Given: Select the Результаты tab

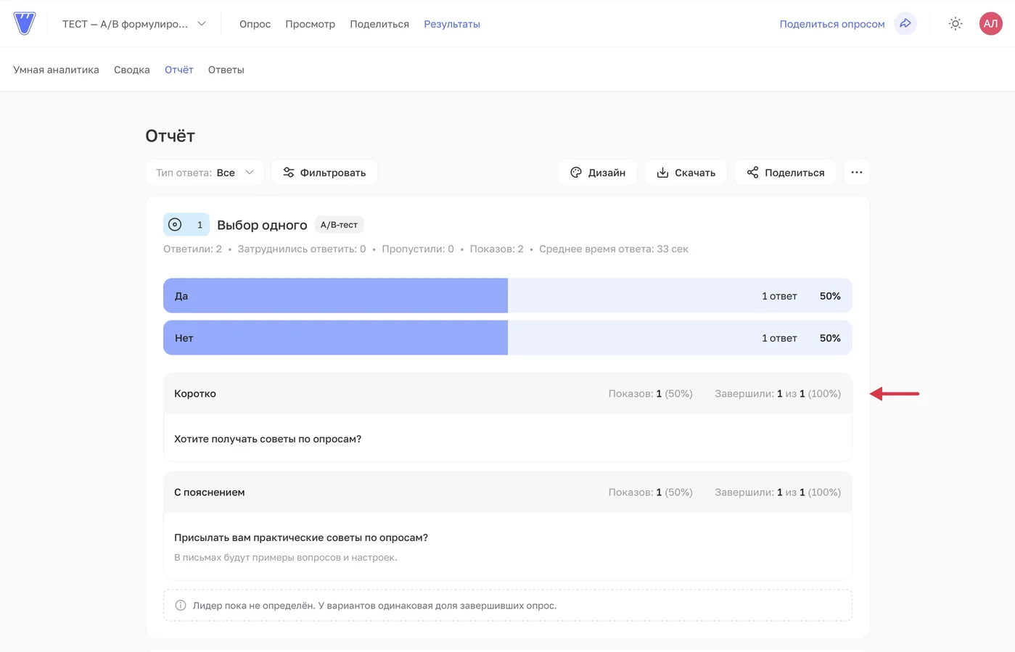Looking at the screenshot, I should [452, 24].
